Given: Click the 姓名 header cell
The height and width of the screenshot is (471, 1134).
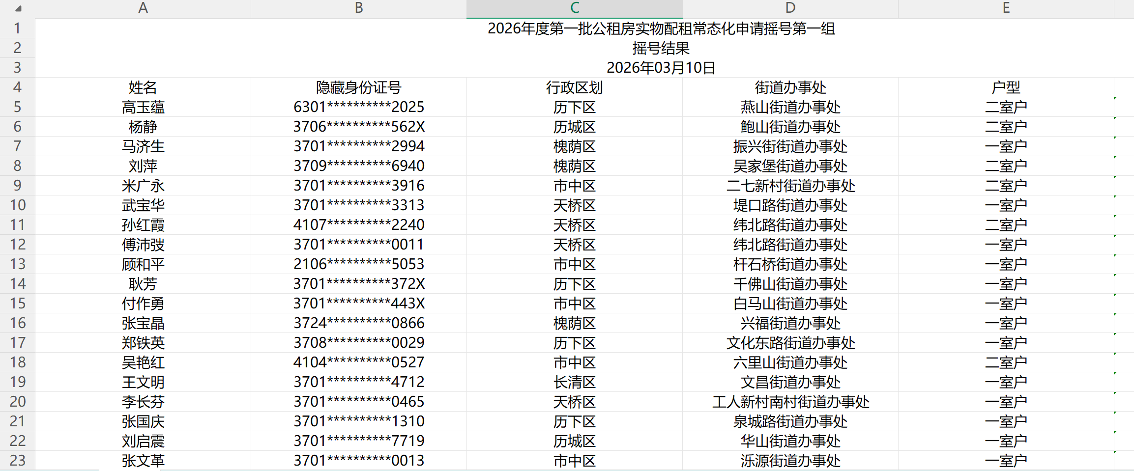Looking at the screenshot, I should (x=143, y=87).
